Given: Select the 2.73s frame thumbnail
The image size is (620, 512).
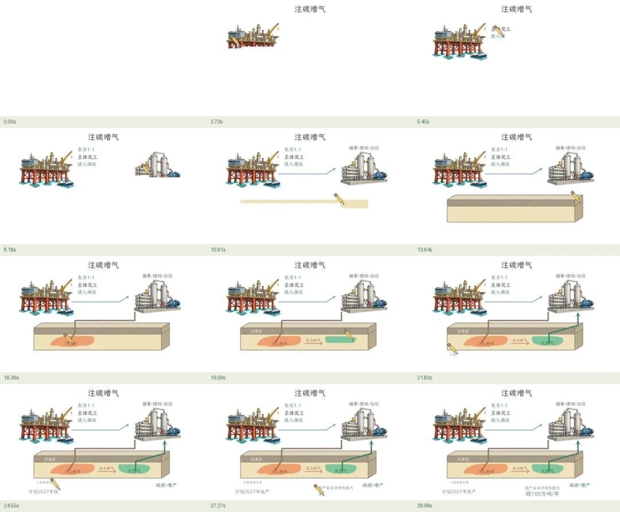Looking at the screenshot, I should 310,58.
